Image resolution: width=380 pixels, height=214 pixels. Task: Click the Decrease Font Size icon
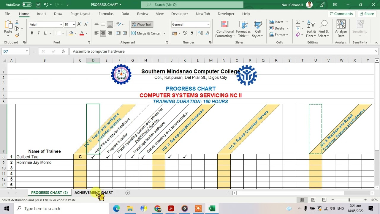pos(86,24)
